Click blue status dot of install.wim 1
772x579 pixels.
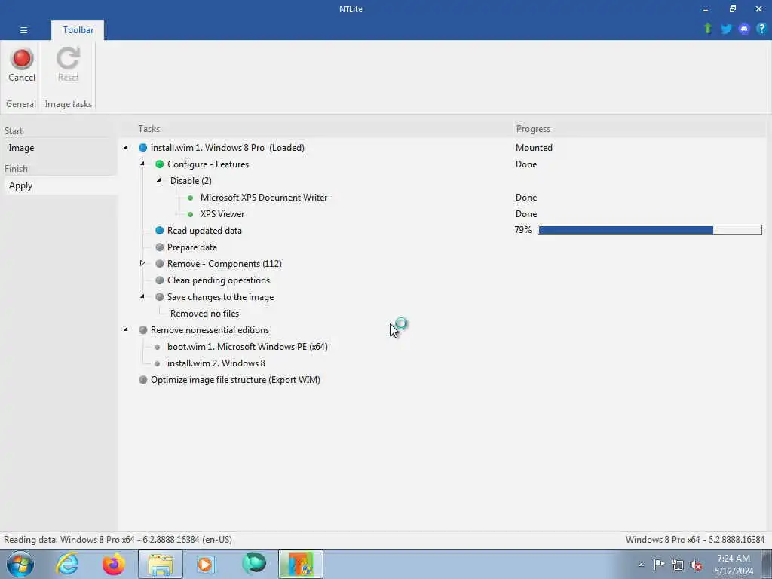(142, 148)
